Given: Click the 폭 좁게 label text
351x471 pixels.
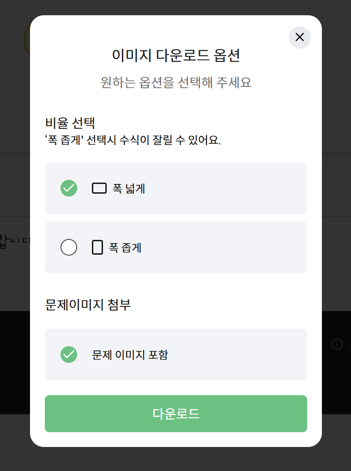Looking at the screenshot, I should pyautogui.click(x=125, y=248).
